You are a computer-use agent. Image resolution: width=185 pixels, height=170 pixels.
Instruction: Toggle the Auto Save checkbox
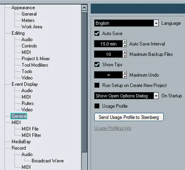[97, 34]
